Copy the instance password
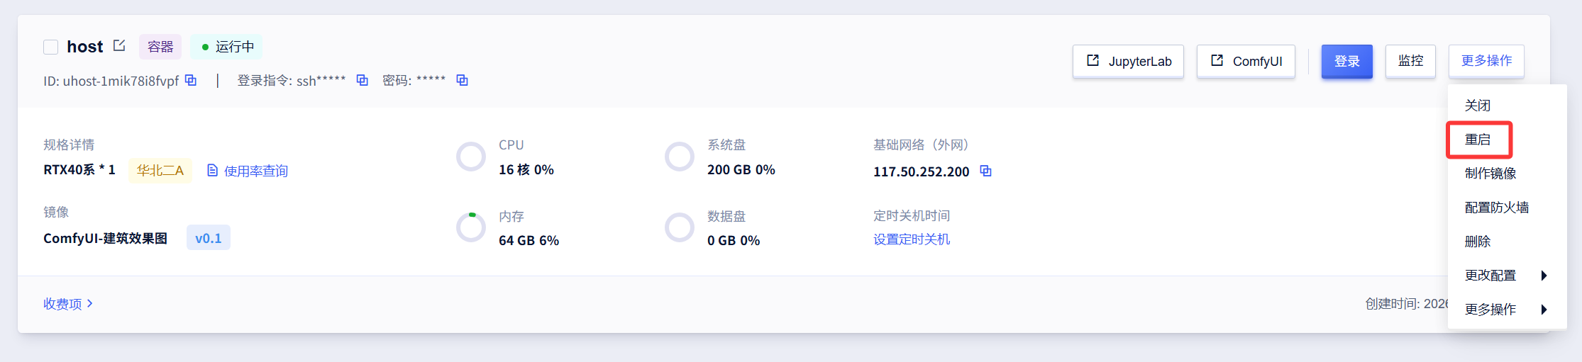This screenshot has height=362, width=1582. (462, 80)
